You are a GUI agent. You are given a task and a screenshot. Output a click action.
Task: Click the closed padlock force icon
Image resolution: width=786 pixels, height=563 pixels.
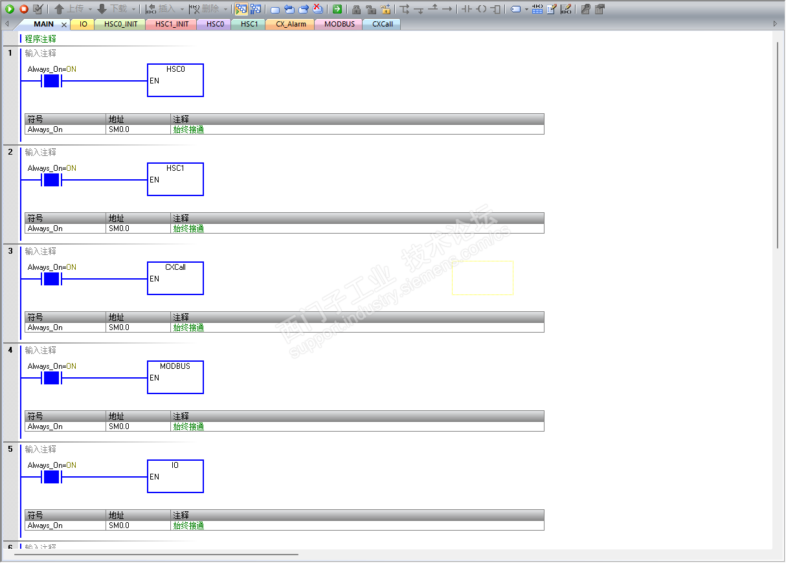(356, 9)
